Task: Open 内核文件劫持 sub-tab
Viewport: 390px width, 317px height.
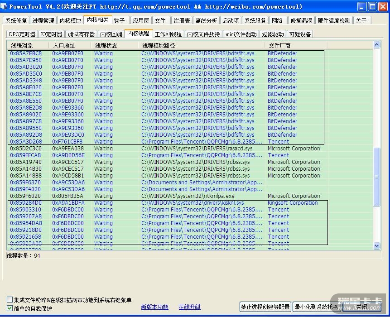Action: tap(203, 34)
